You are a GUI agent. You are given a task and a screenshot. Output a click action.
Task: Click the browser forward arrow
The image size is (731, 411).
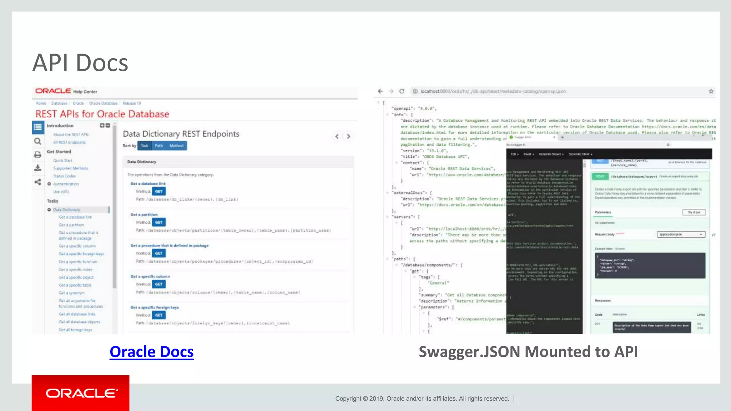coord(391,91)
